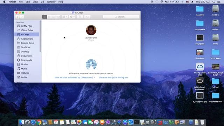Screen dimensions: 224x126
Task: Open the File menu
Action: pos(21,2)
